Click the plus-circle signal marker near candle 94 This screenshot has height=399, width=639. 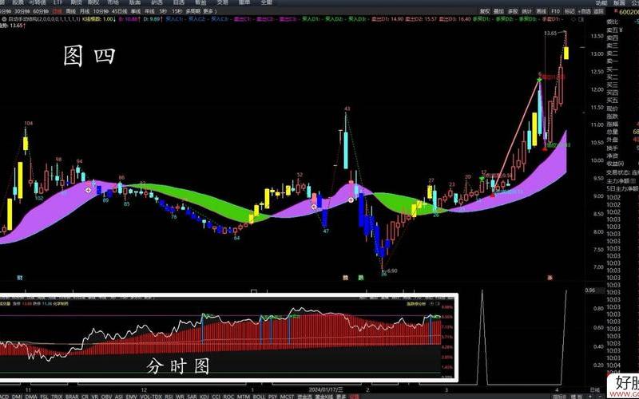89,190
